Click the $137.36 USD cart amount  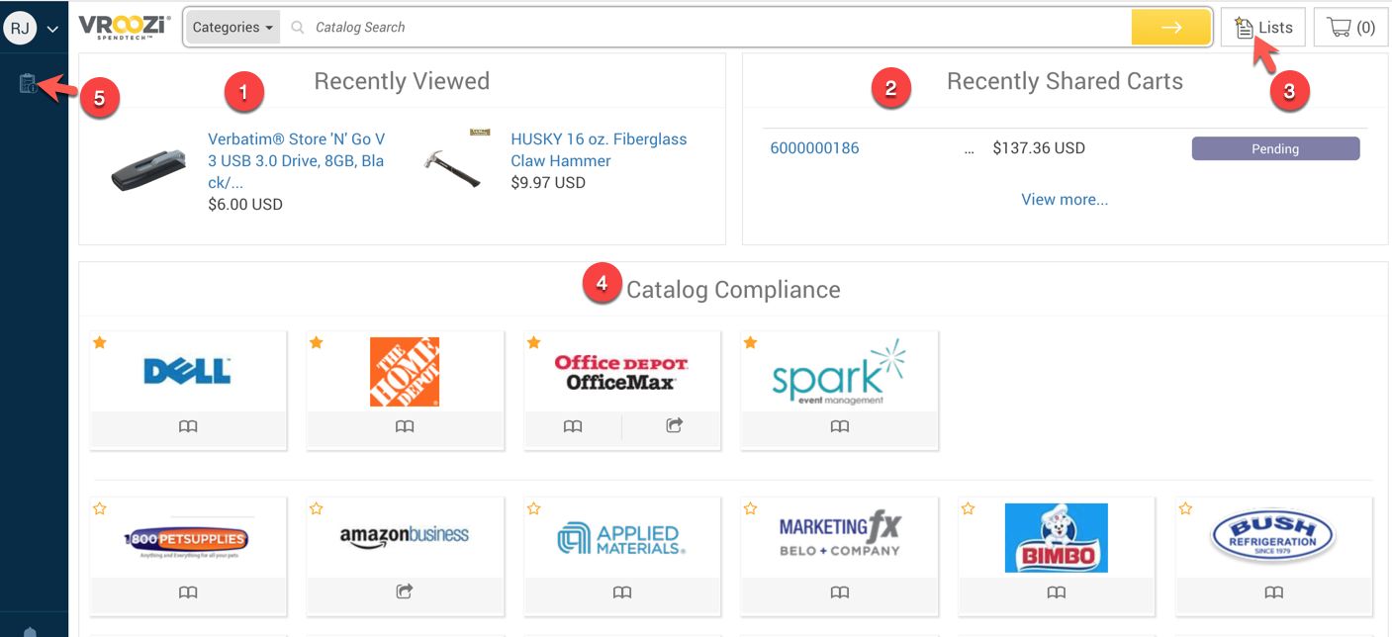[1039, 148]
